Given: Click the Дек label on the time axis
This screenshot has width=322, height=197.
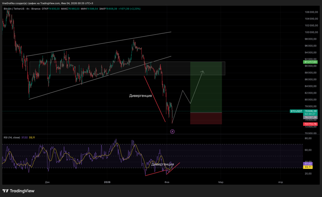Looking at the screenshot, I should pyautogui.click(x=47, y=182).
